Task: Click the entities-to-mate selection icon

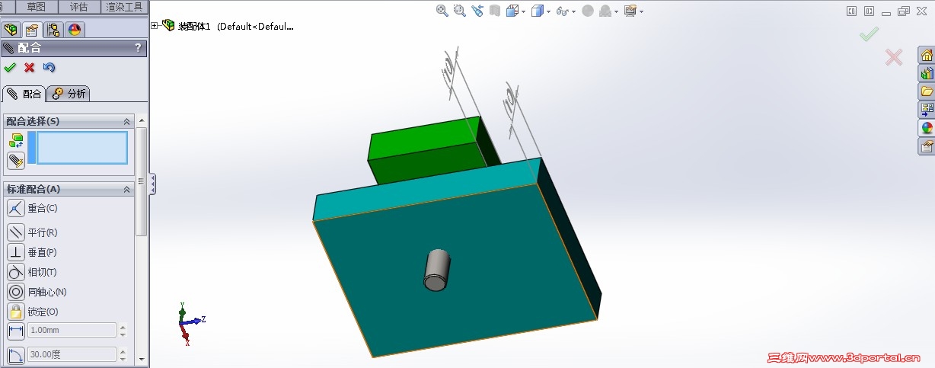Action: [x=16, y=140]
